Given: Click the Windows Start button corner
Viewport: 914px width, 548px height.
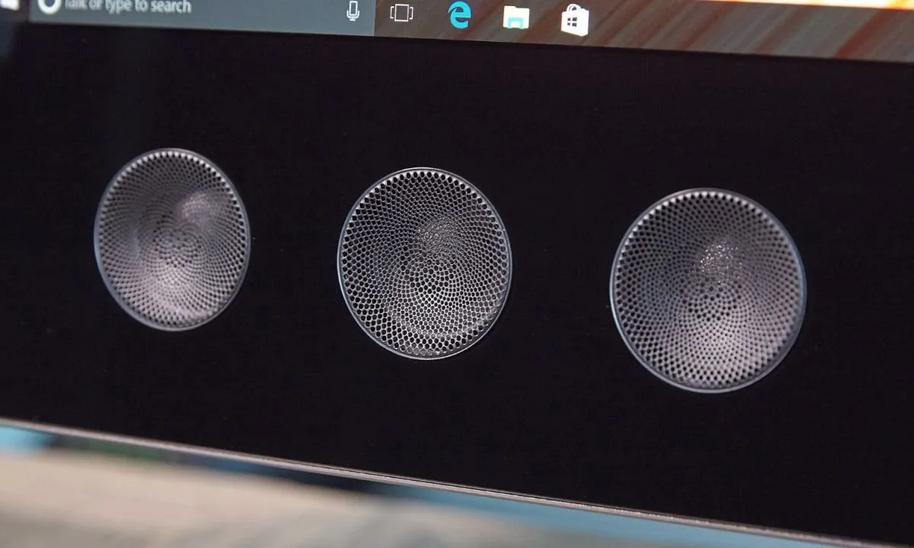Looking at the screenshot, I should 9,5.
